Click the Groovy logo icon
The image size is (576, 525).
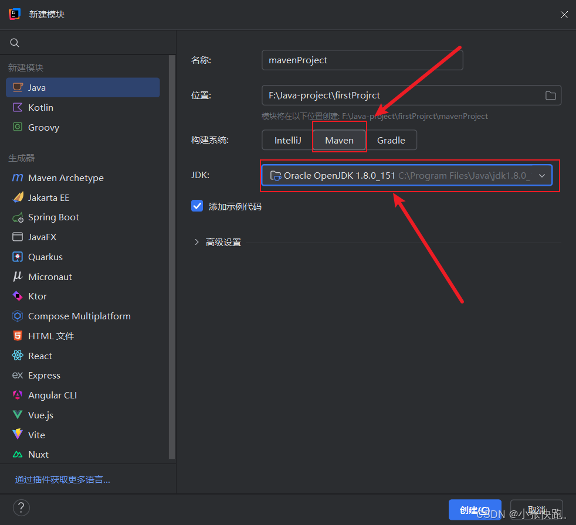coord(18,127)
